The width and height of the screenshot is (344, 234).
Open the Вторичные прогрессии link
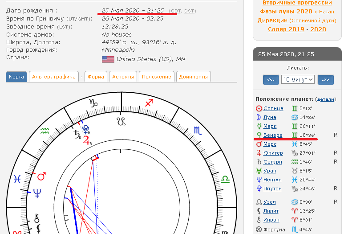tap(297, 3)
